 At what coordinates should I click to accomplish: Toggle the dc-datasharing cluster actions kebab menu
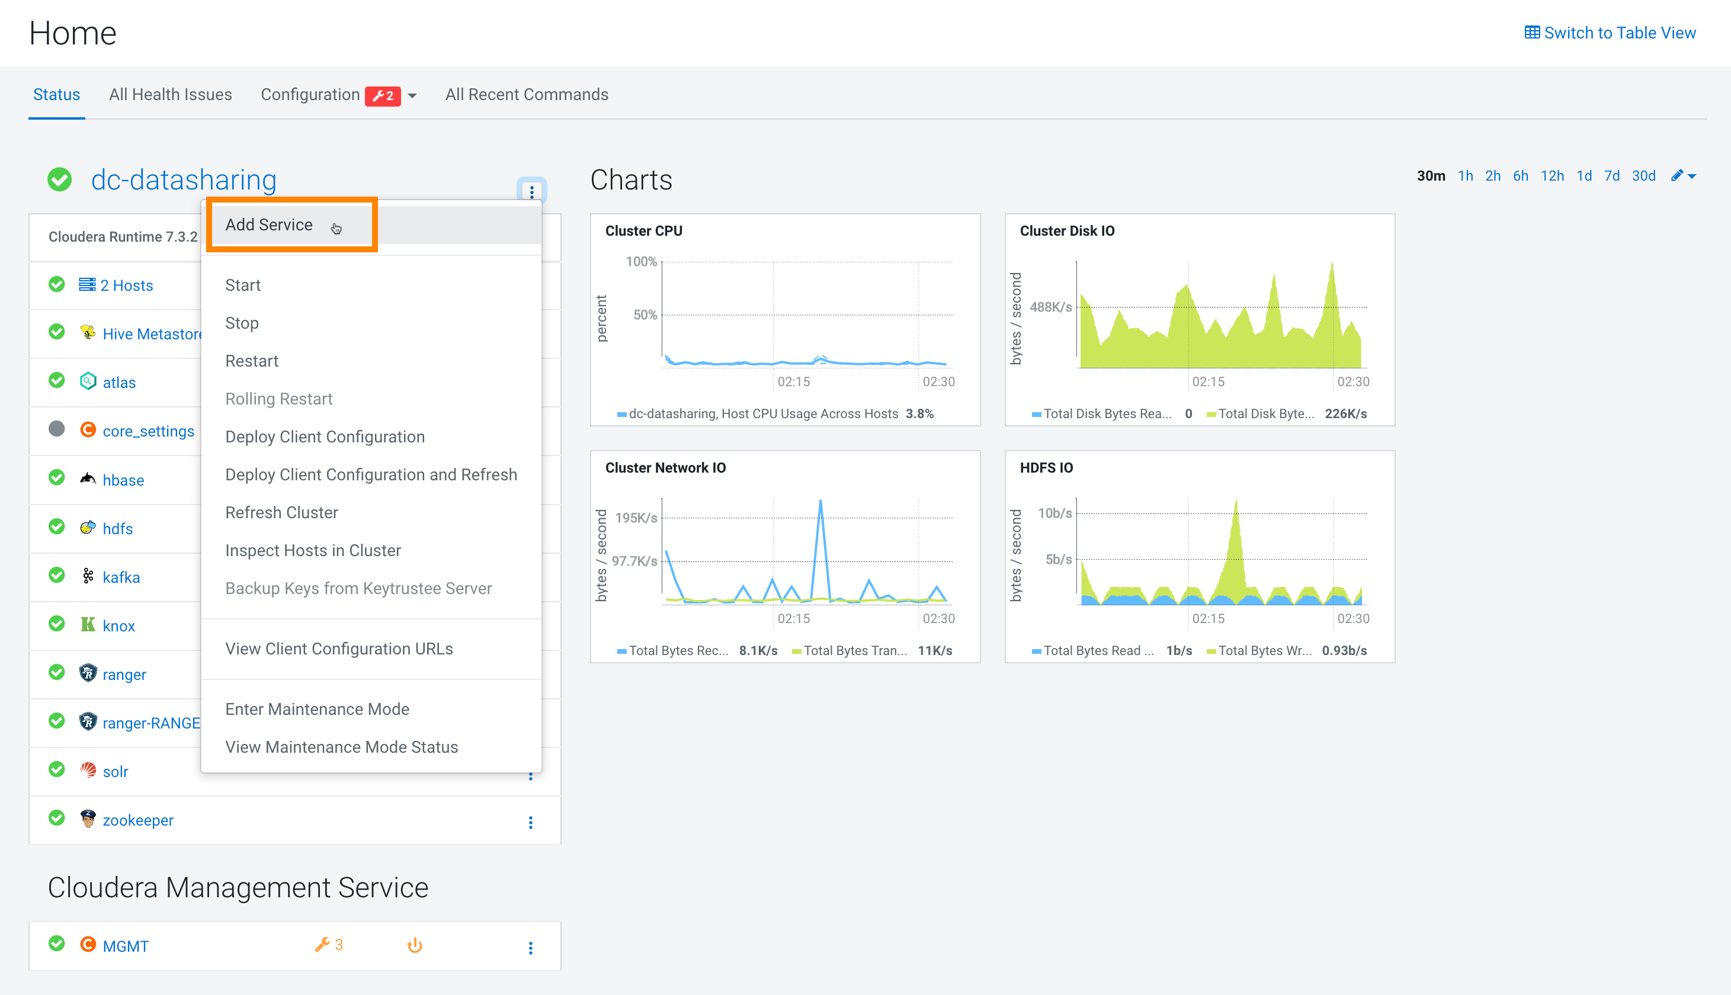[531, 191]
